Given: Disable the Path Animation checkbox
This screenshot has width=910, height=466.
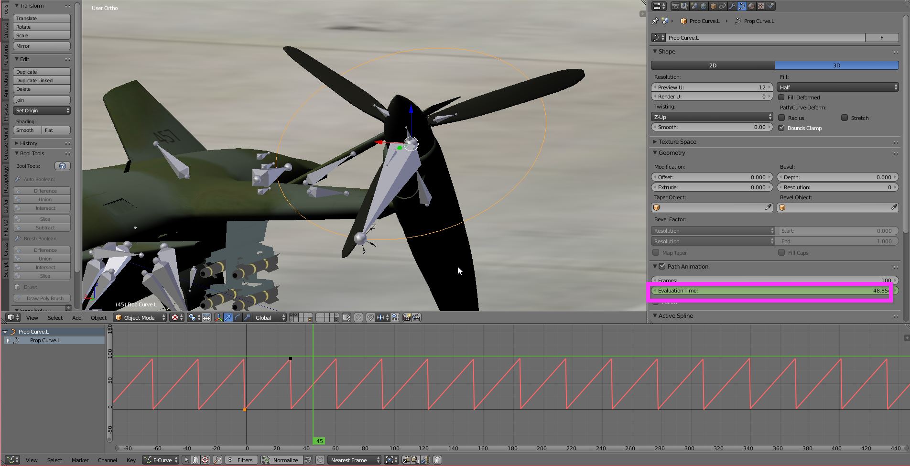Looking at the screenshot, I should [662, 266].
